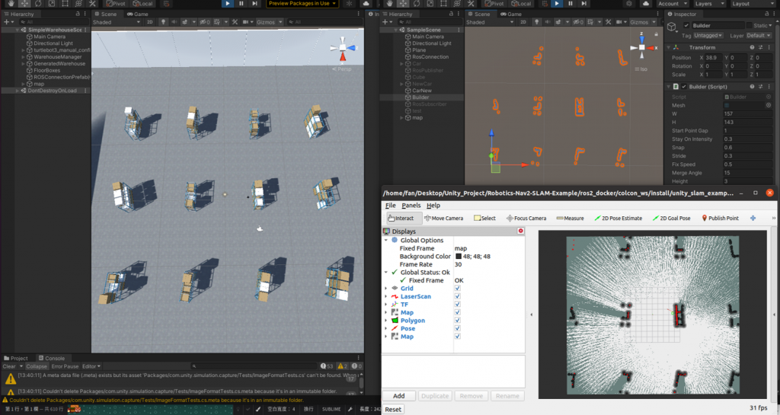780x415 pixels.
Task: Switch to the Console tab
Action: (51, 358)
